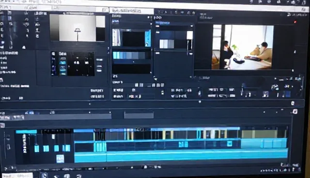The image size is (310, 178).
Task: Click the meeting-room video in the program preview
Action: (243, 47)
